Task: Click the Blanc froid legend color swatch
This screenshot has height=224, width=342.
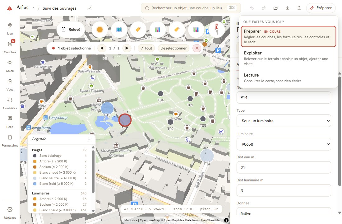Action: [x=35, y=184]
